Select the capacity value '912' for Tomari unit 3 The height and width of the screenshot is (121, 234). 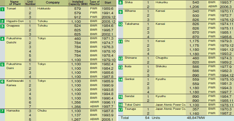[x=77, y=17]
